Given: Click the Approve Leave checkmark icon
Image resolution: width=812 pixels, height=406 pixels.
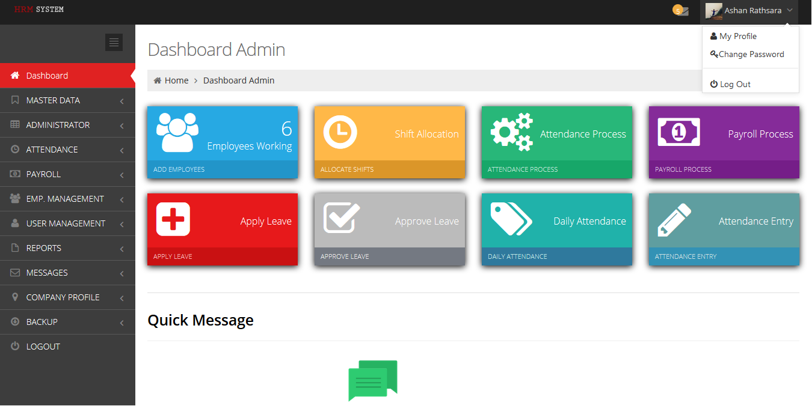Looking at the screenshot, I should pyautogui.click(x=341, y=217).
